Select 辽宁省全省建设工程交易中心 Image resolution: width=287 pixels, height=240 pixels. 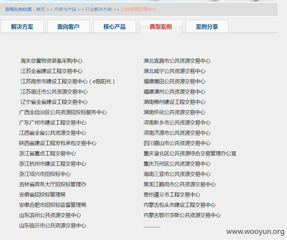54,102
